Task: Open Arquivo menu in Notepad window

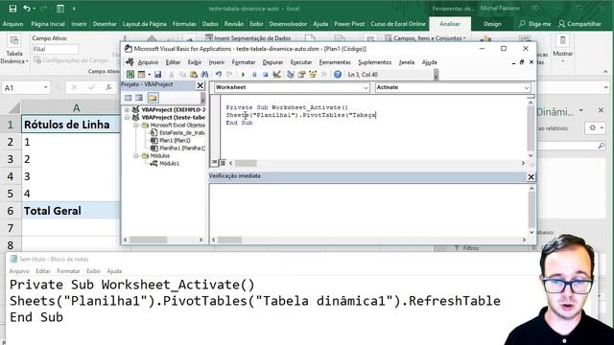Action: (19, 271)
